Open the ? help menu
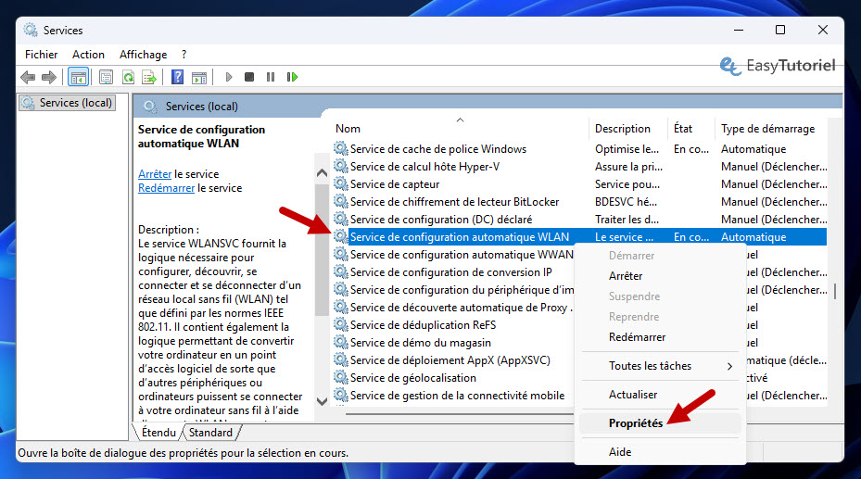Screen dimensions: 861x479 coord(184,55)
